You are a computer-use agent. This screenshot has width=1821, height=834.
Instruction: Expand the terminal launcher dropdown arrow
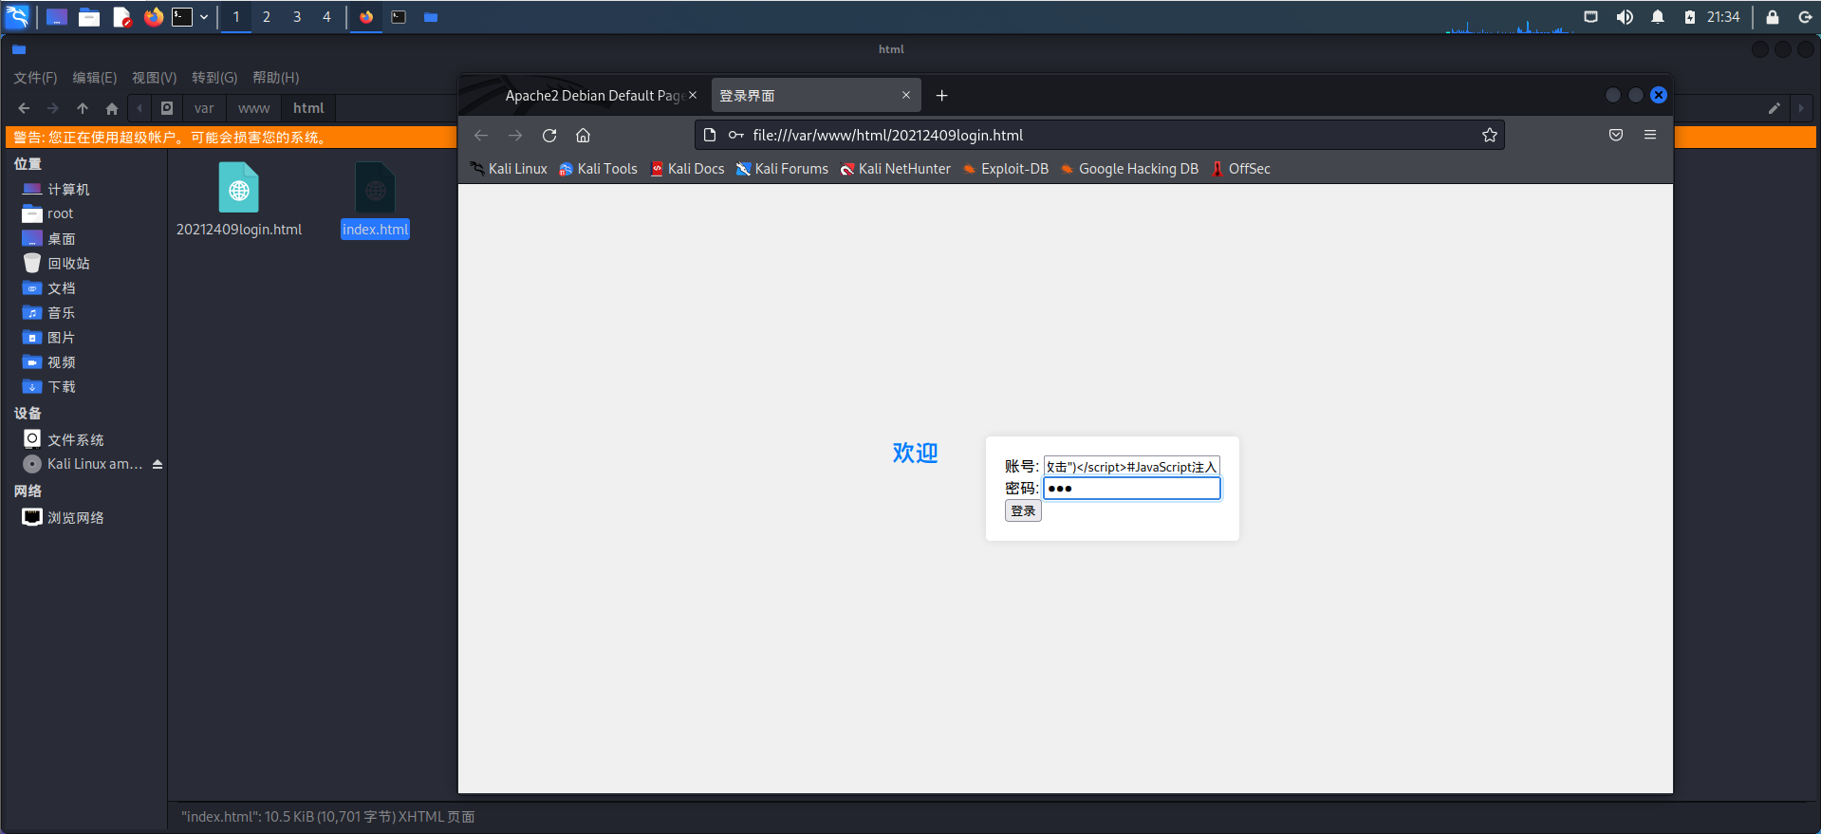point(204,17)
